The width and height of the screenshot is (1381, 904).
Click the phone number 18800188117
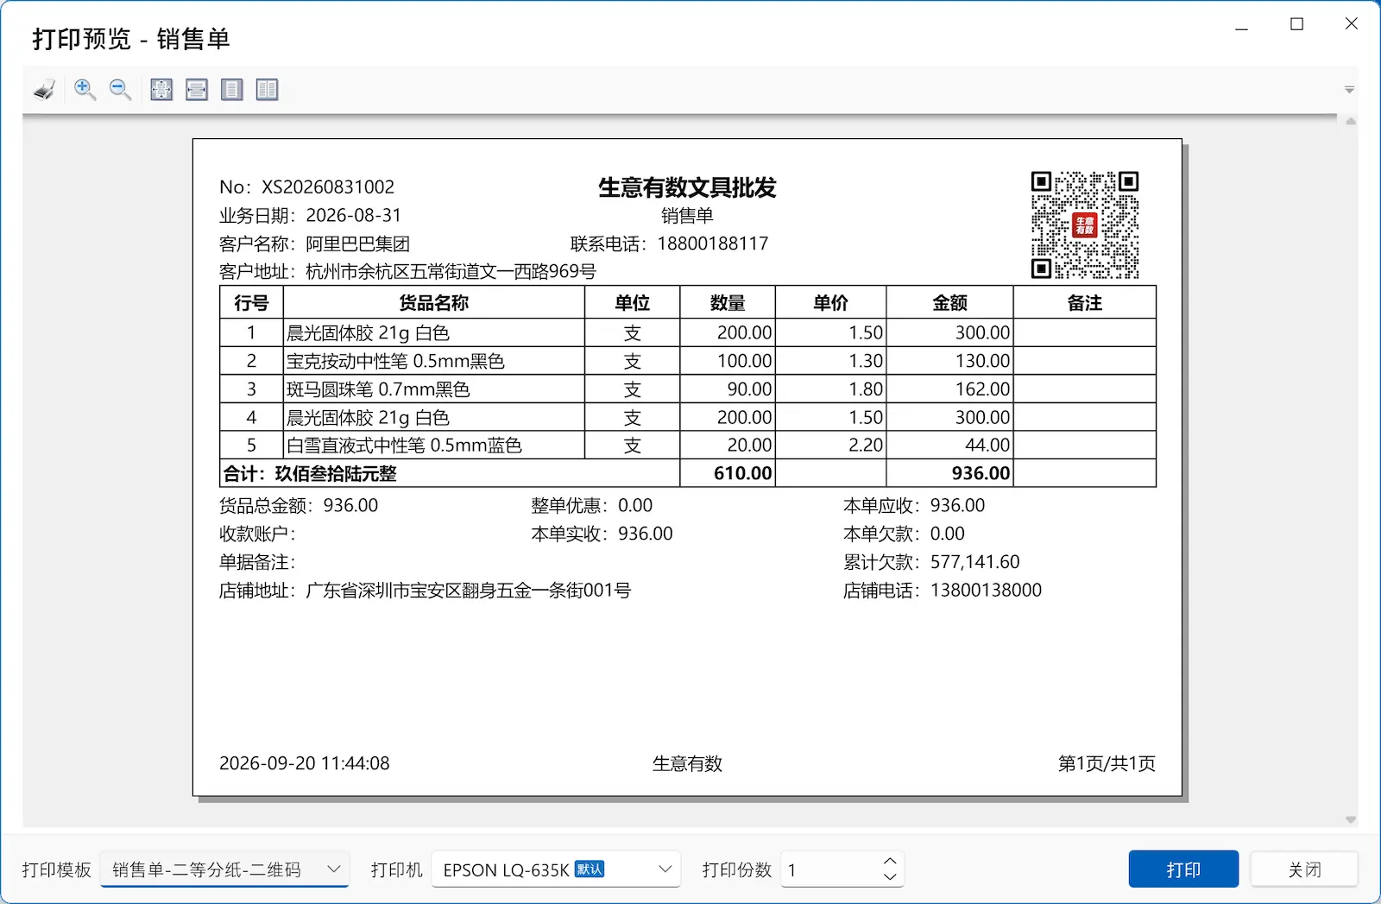(x=713, y=243)
